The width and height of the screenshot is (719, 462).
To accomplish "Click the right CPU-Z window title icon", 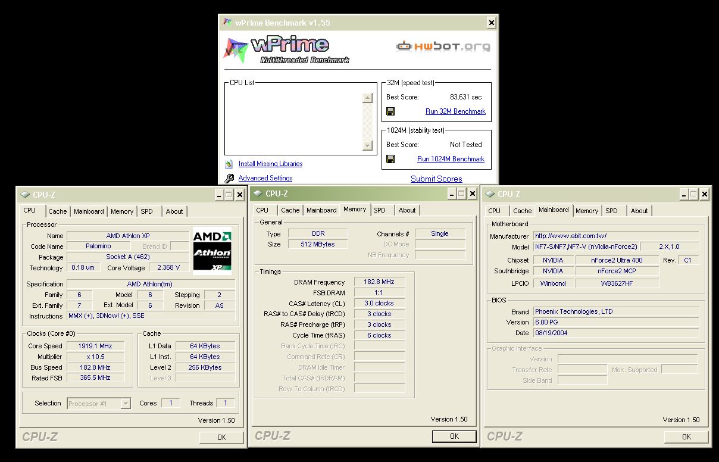I will point(490,194).
